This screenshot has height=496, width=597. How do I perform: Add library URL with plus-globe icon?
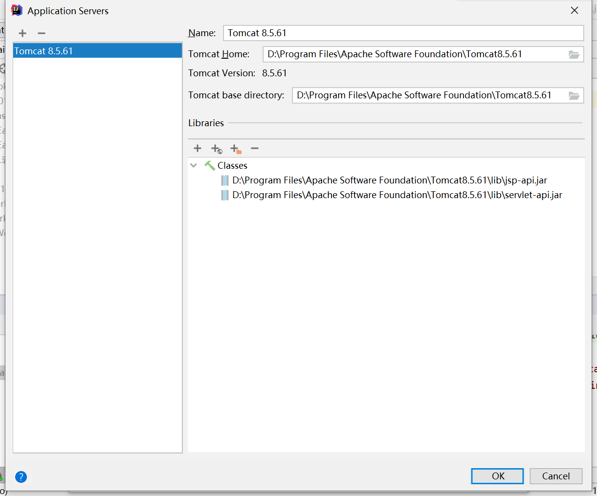pyautogui.click(x=217, y=149)
